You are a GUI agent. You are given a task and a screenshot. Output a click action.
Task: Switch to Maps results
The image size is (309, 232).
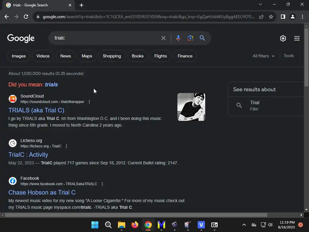87,56
